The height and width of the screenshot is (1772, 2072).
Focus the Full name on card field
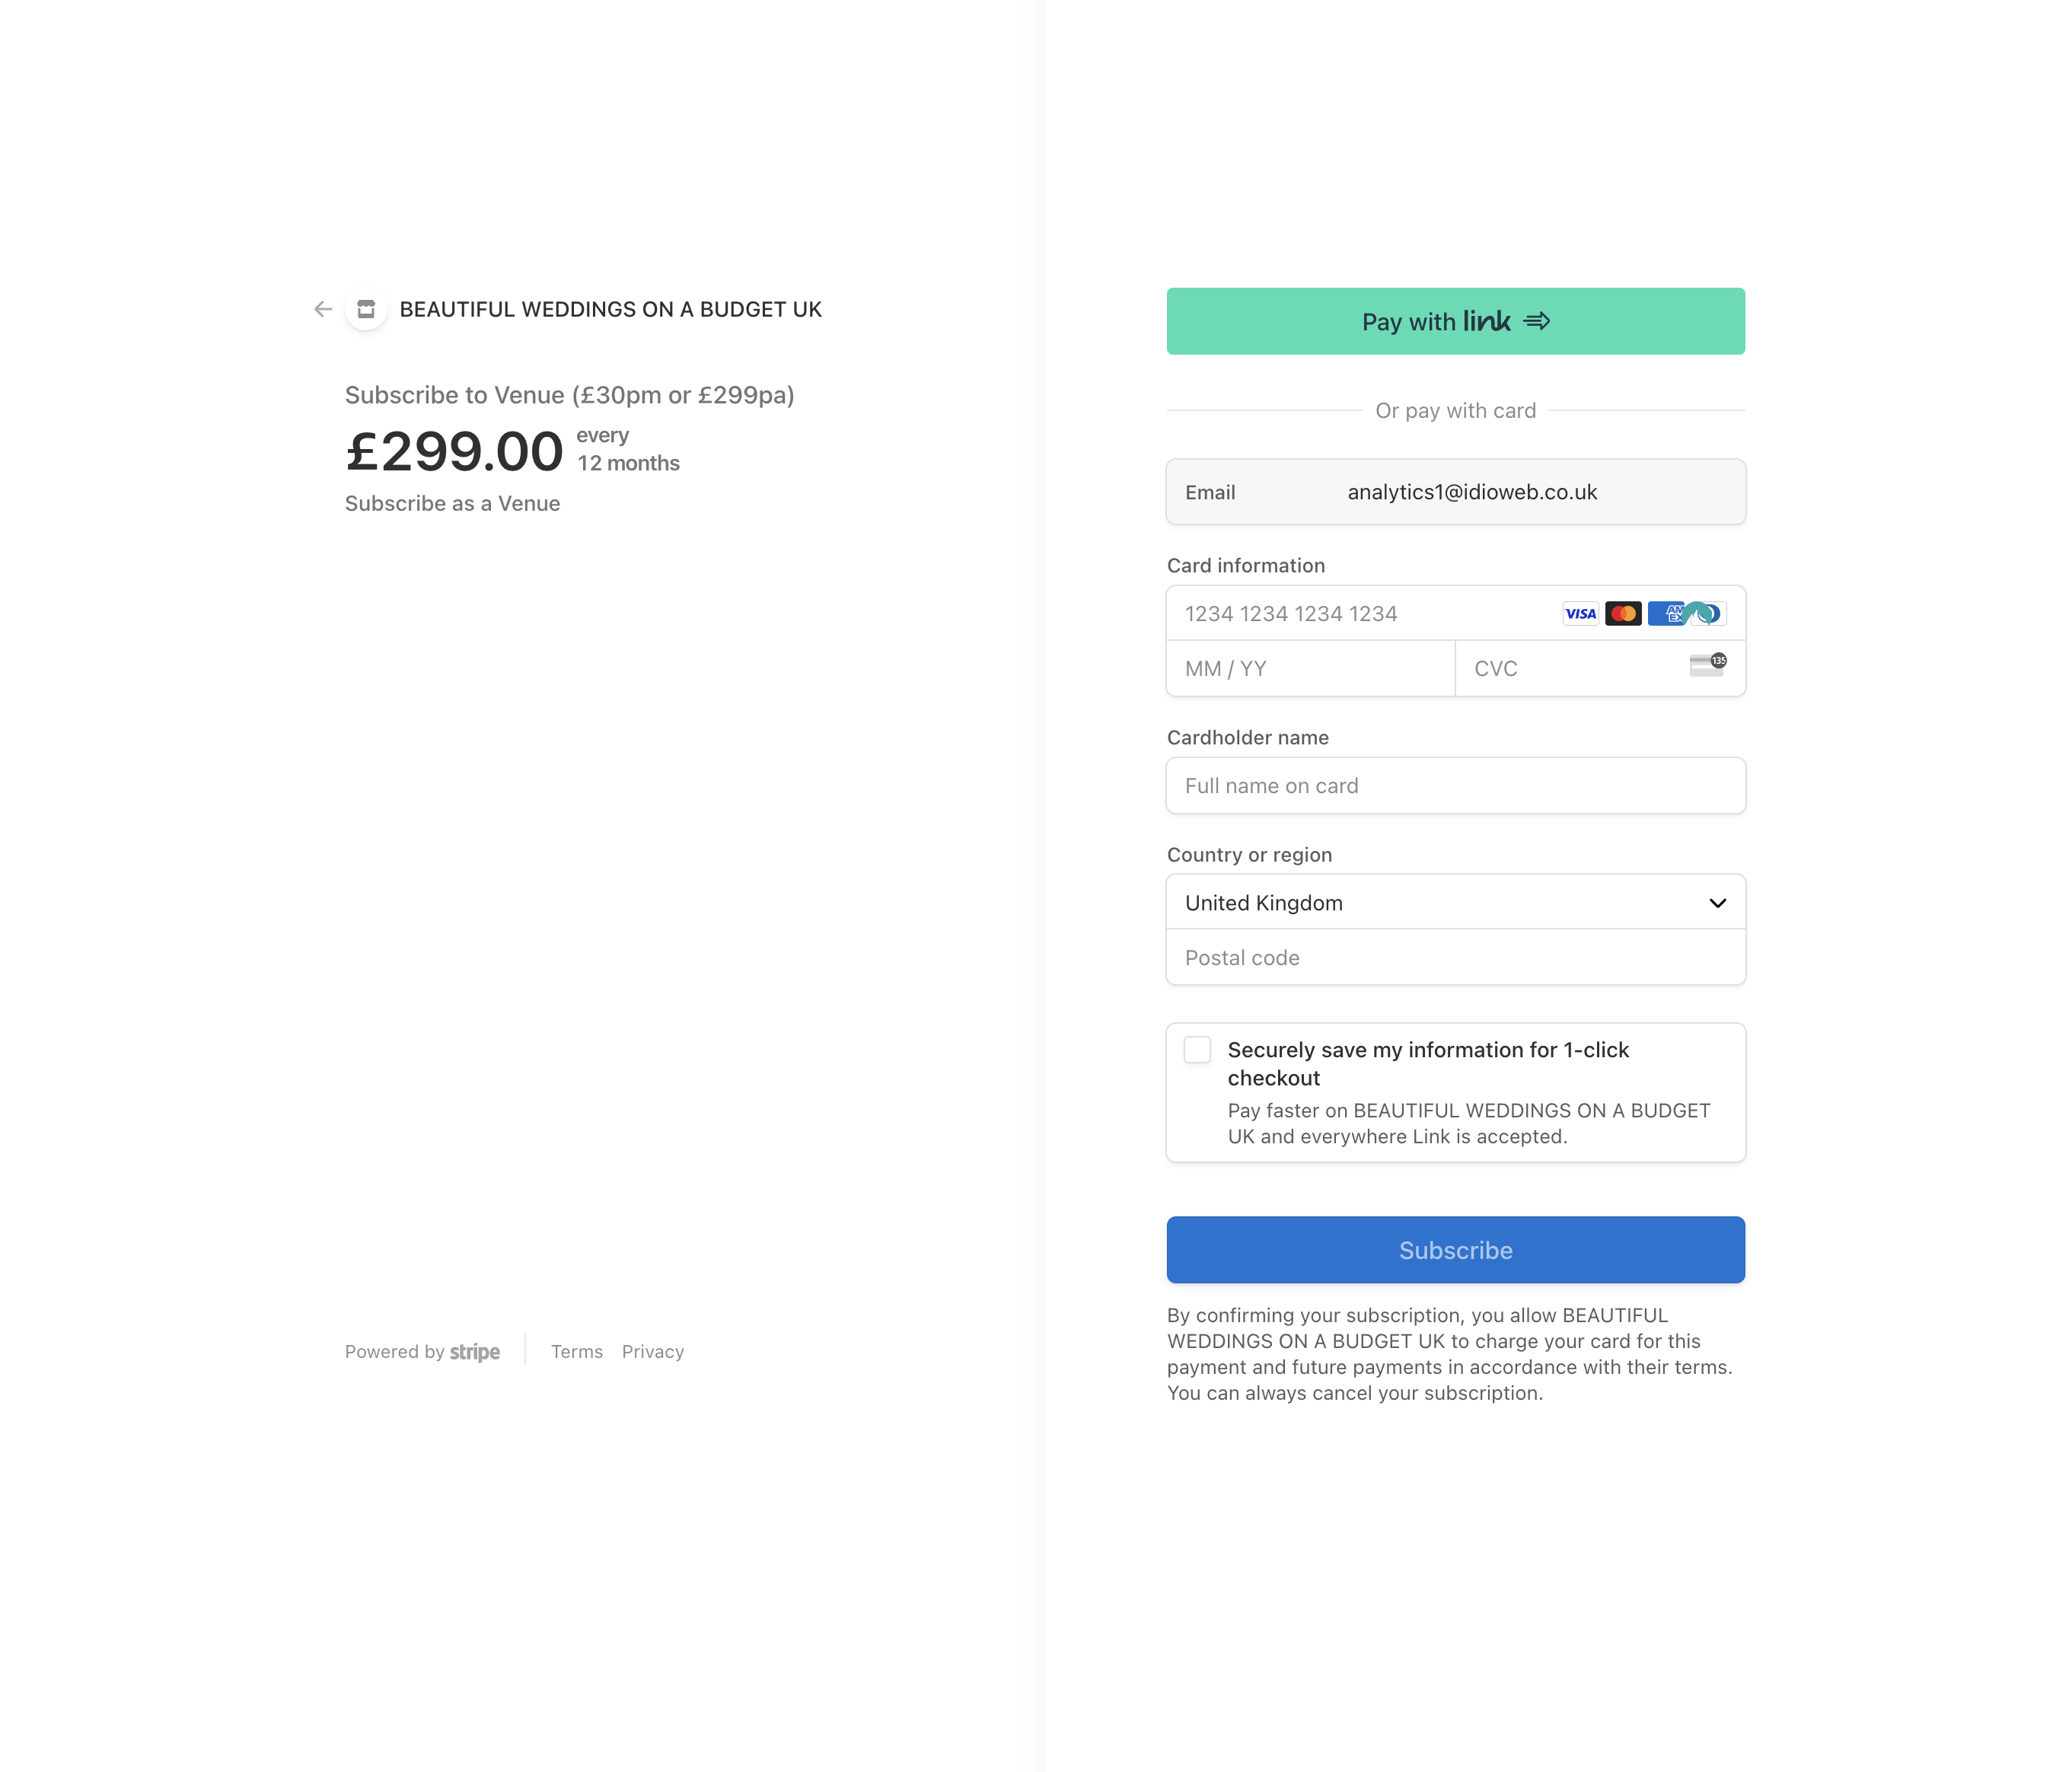coord(1455,786)
